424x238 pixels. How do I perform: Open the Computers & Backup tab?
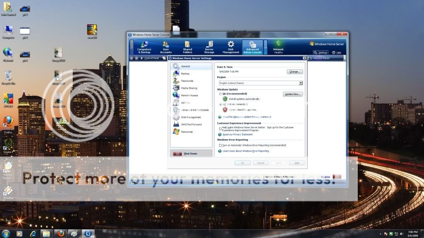coord(144,47)
